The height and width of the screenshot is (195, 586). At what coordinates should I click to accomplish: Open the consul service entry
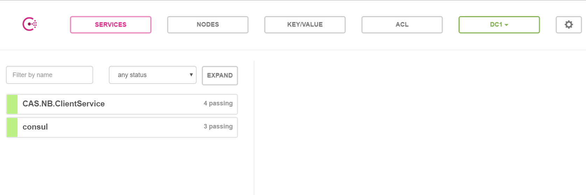pyautogui.click(x=35, y=127)
